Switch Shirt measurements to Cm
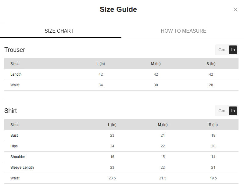 point(222,111)
